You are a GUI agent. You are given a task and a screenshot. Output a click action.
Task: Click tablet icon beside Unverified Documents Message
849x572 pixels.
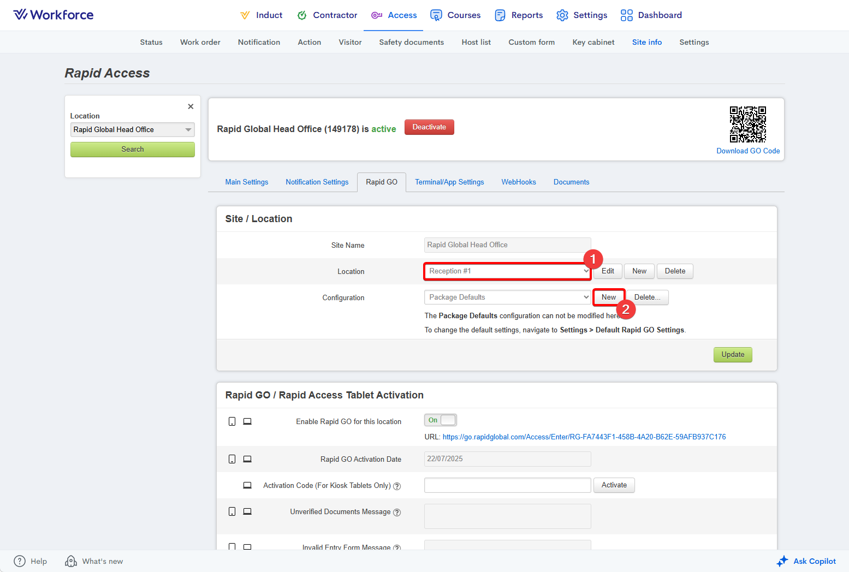pyautogui.click(x=232, y=511)
